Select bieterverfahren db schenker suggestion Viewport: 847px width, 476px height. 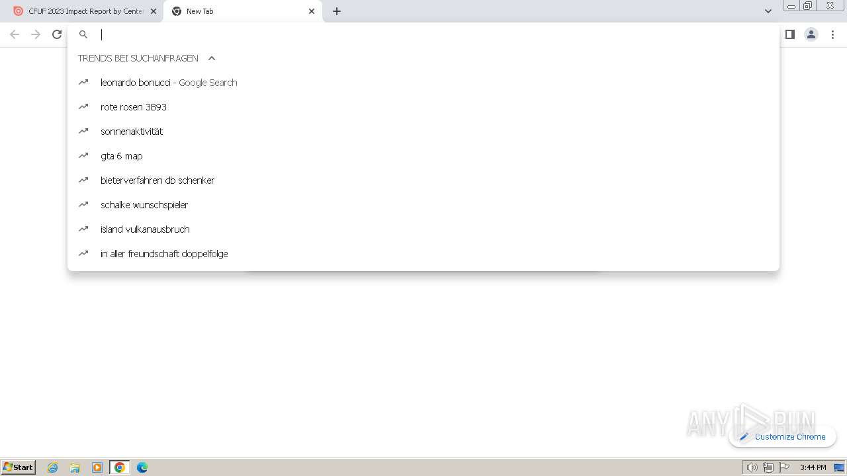[423, 180]
